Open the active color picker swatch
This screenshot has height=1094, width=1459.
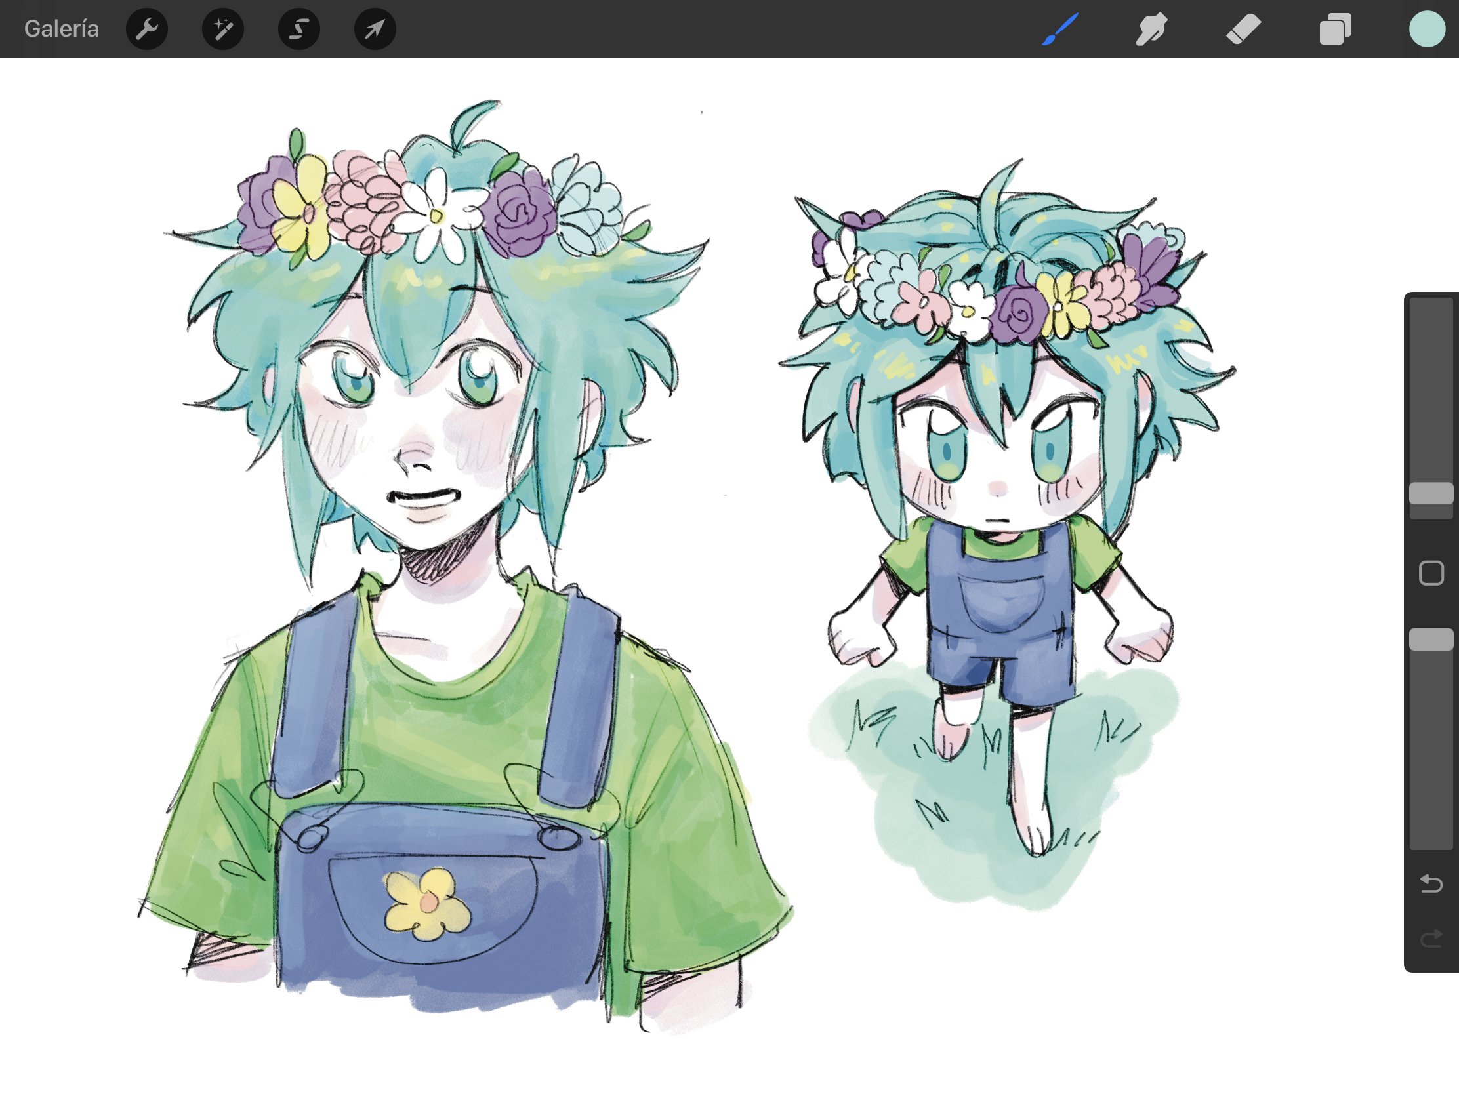(x=1428, y=29)
